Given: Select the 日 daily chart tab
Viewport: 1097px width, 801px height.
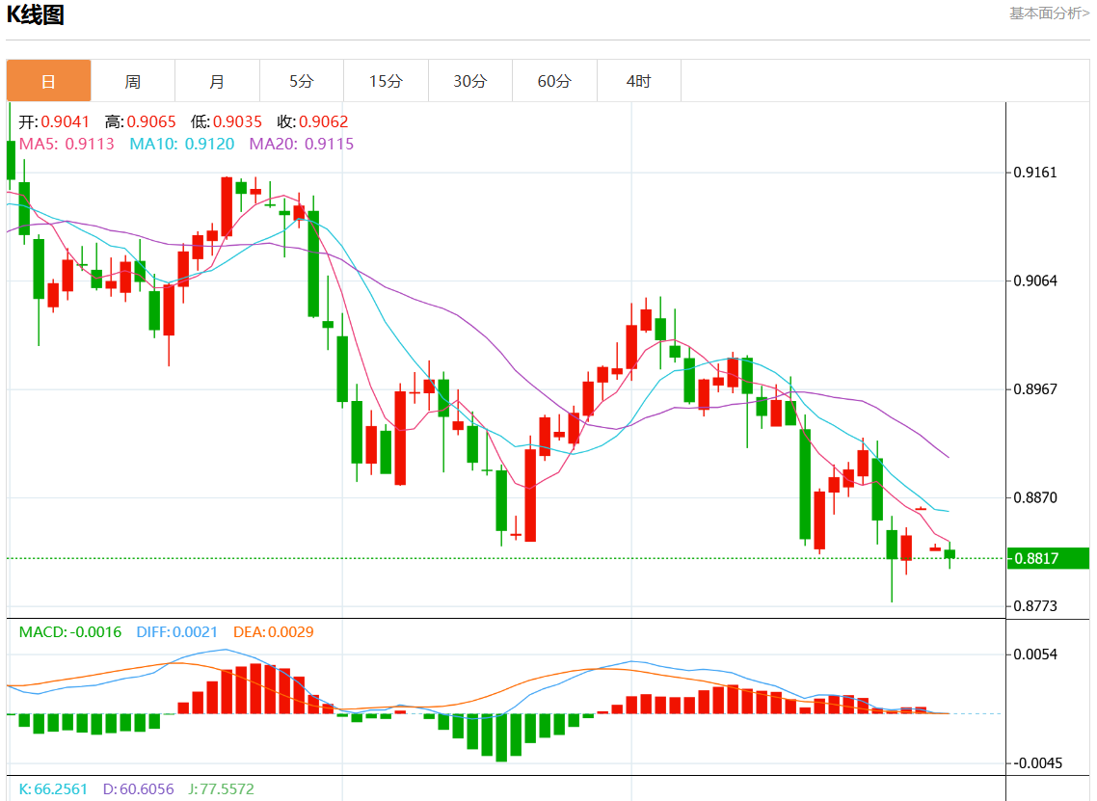Looking at the screenshot, I should [48, 81].
